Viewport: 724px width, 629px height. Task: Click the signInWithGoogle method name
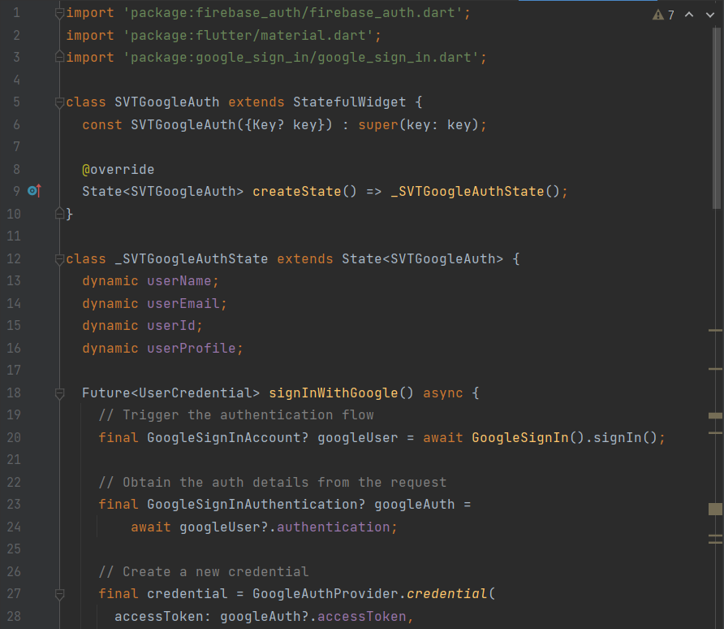pyautogui.click(x=333, y=393)
